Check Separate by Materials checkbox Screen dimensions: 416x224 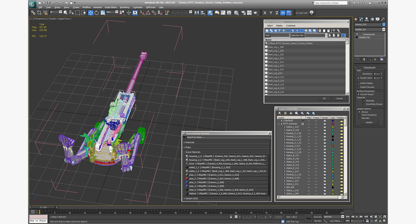pos(364,101)
